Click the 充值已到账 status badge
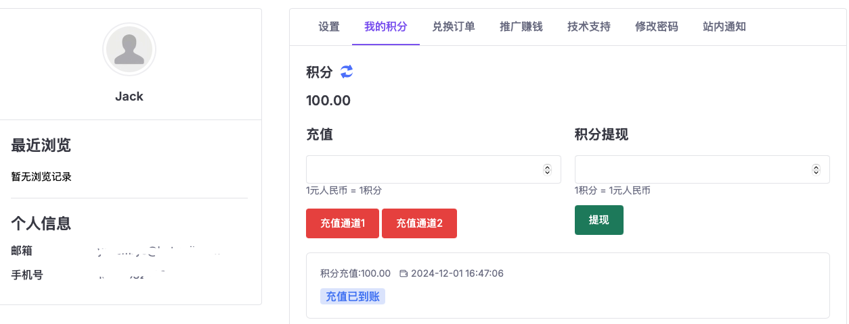 353,296
